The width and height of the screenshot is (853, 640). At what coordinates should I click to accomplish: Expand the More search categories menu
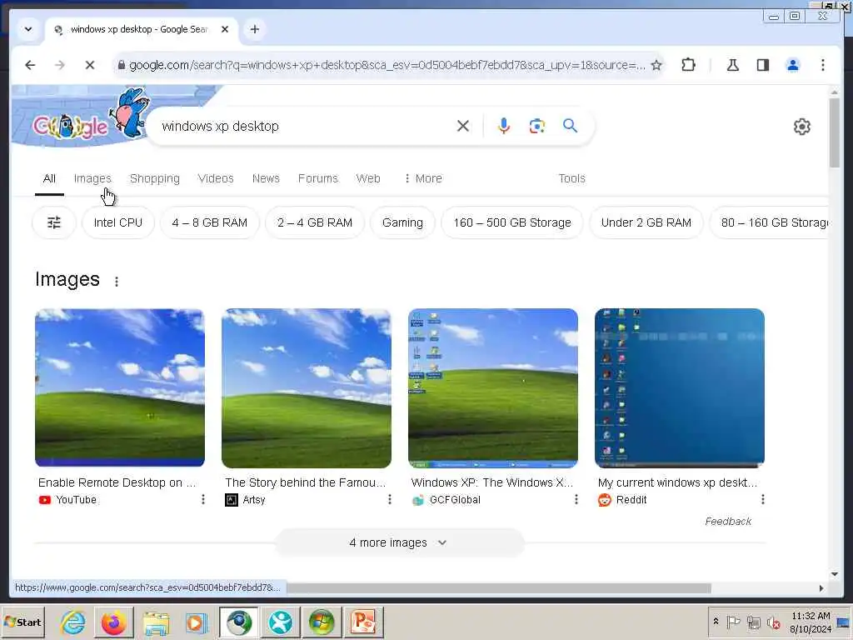coord(423,178)
